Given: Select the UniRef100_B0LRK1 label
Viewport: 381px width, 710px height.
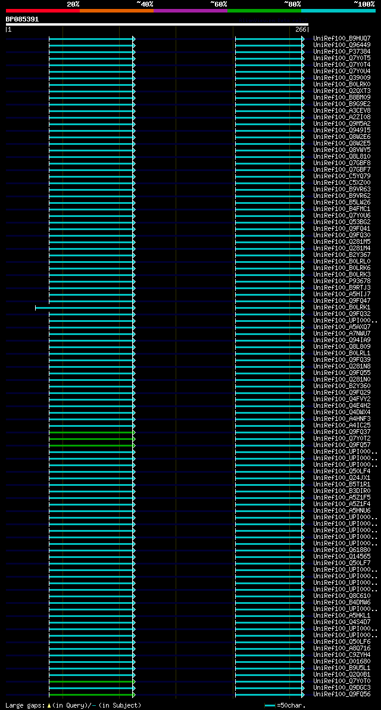Looking at the screenshot, I should (x=342, y=308).
